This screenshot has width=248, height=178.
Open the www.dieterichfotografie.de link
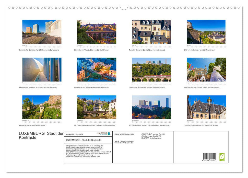pos(124,143)
